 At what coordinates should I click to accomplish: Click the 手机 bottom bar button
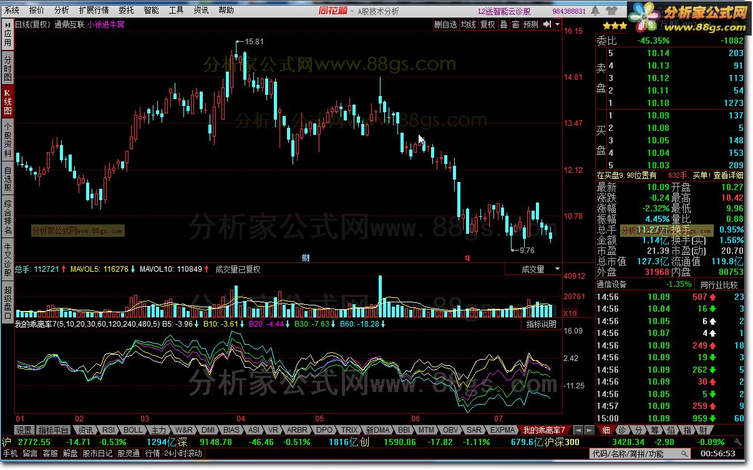tap(11, 454)
